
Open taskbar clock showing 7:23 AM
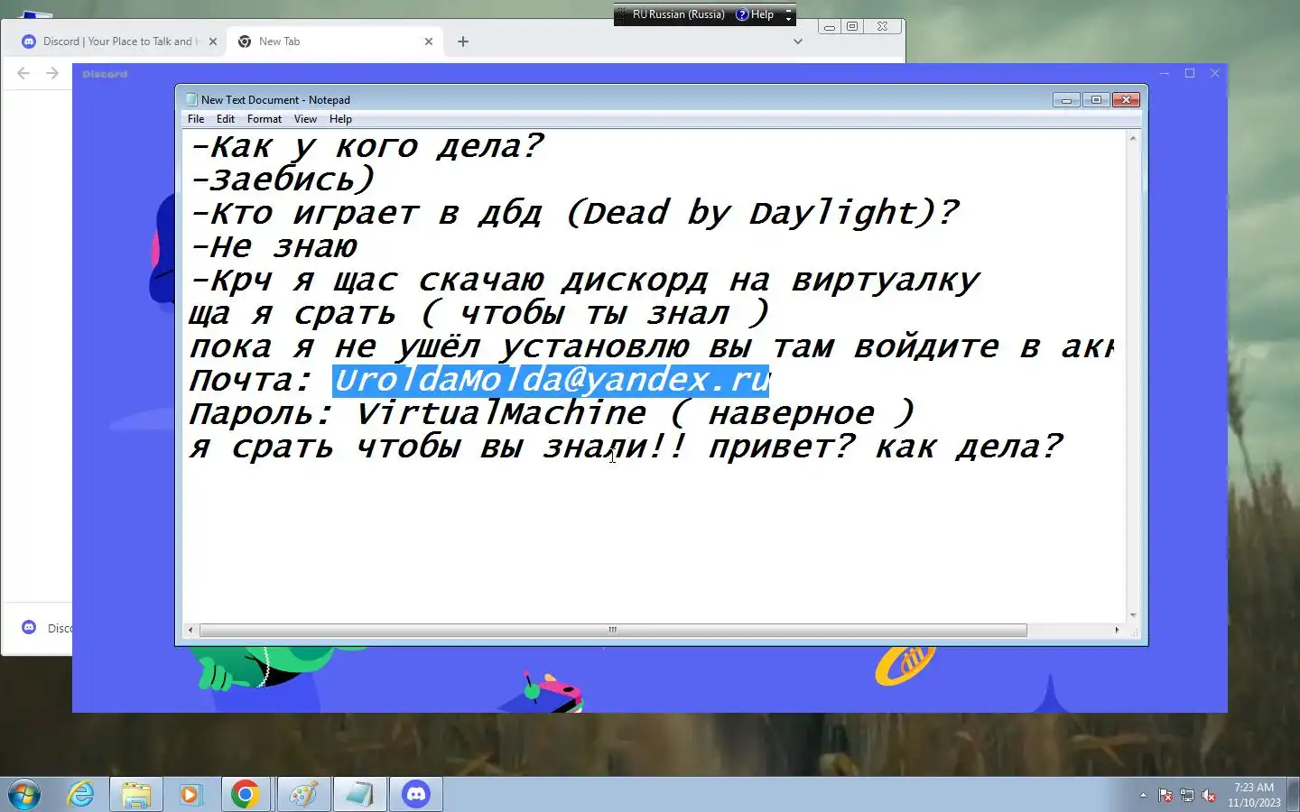[1254, 795]
